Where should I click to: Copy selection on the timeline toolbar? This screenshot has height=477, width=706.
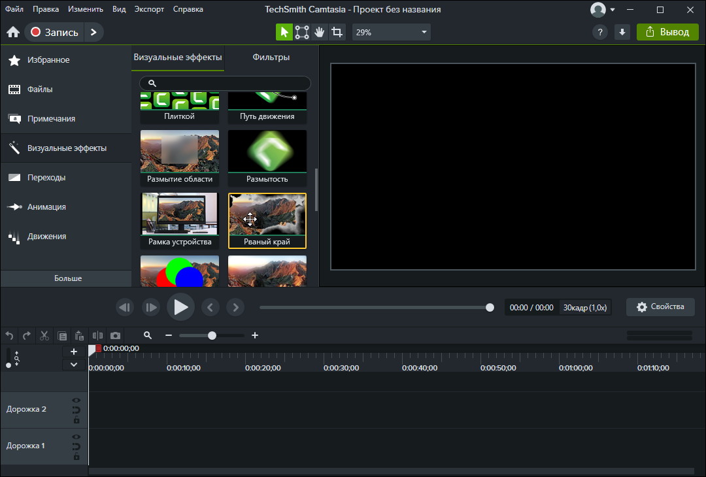[x=62, y=335]
